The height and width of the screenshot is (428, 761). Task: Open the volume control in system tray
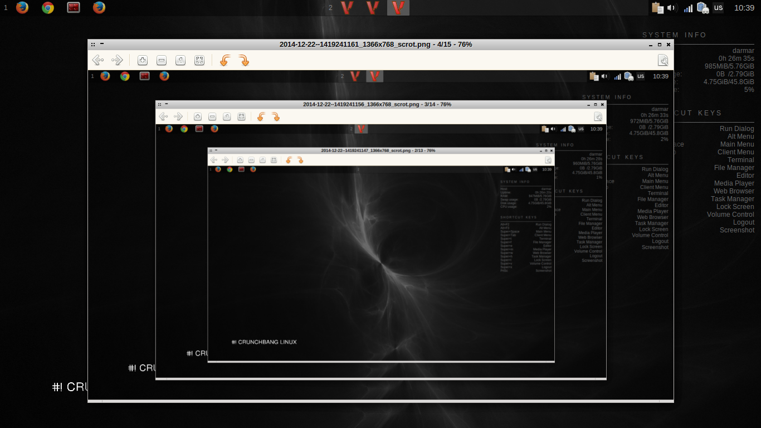pyautogui.click(x=672, y=8)
